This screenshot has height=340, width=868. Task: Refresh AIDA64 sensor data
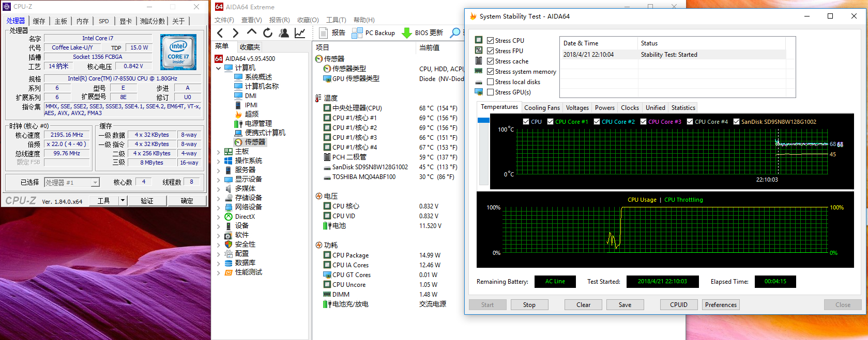(268, 33)
